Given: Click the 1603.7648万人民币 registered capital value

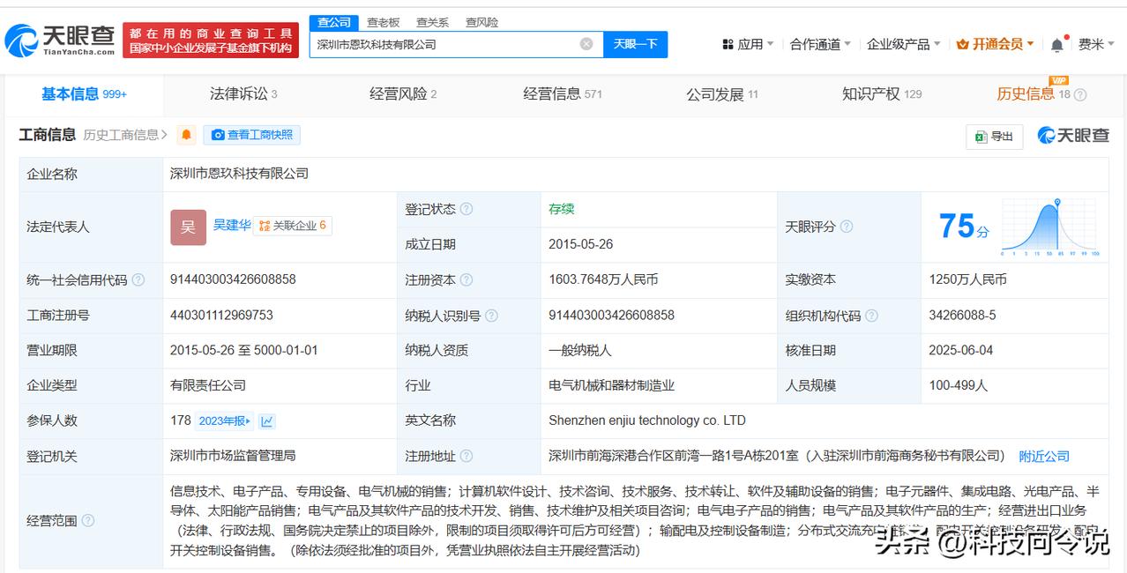Looking at the screenshot, I should 603,279.
